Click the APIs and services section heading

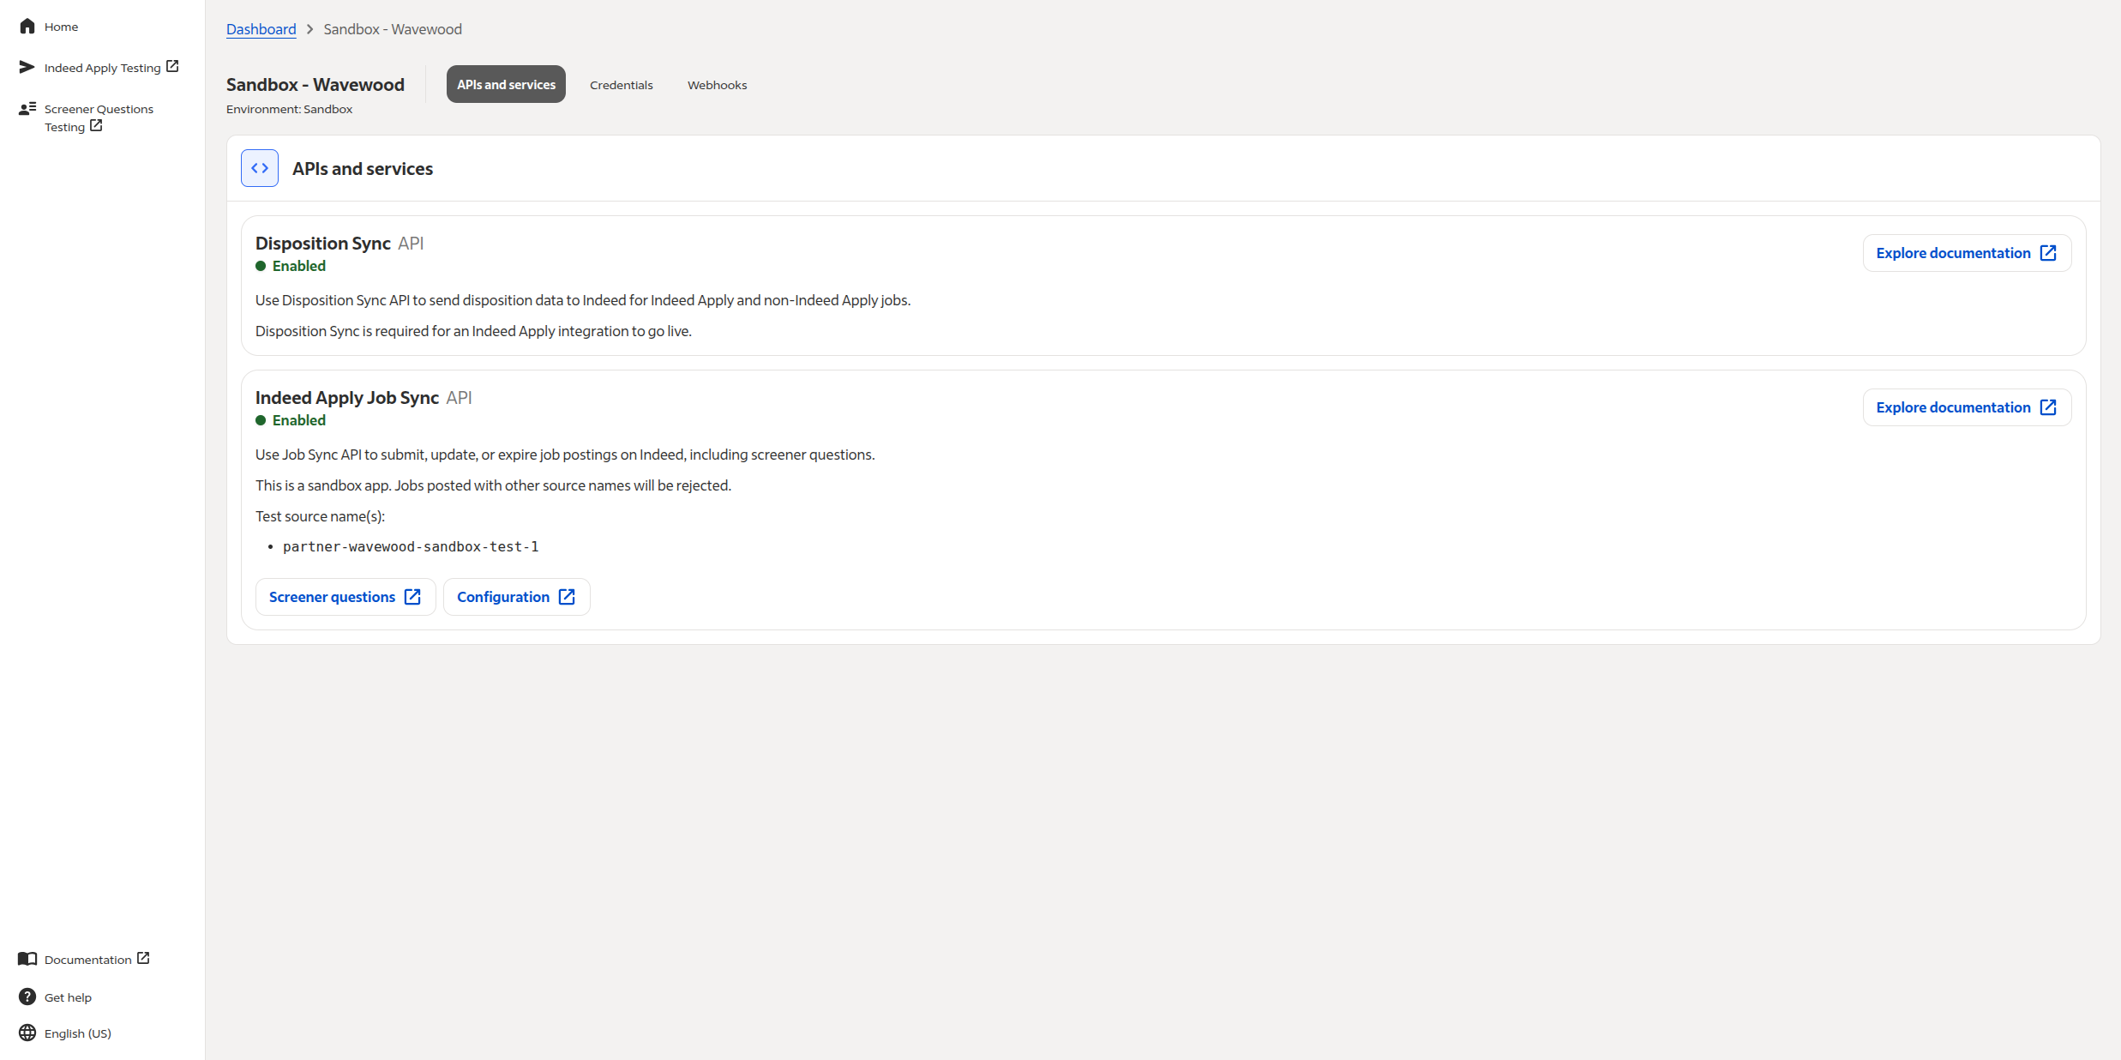tap(363, 168)
